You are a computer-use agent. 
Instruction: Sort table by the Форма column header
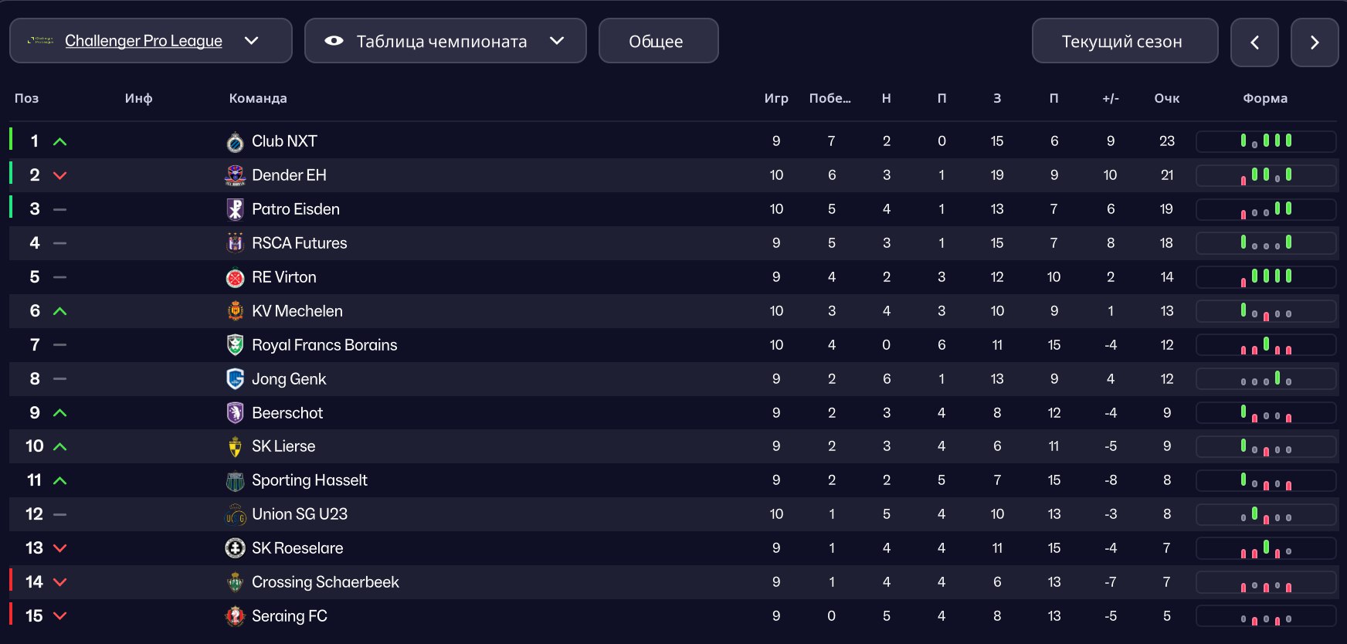click(1264, 98)
